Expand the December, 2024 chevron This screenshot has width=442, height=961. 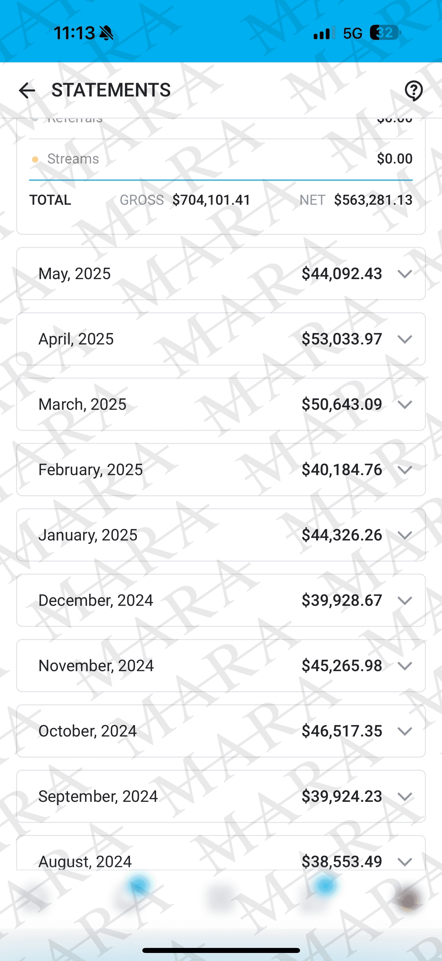[404, 600]
